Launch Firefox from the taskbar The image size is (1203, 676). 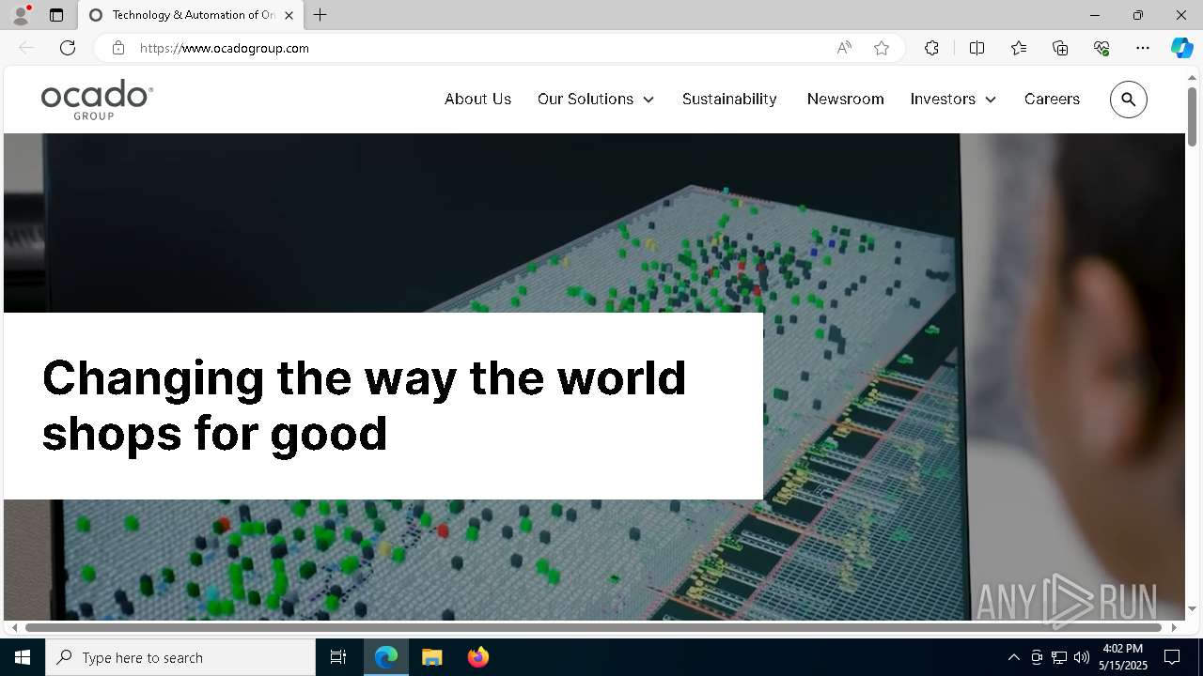(x=477, y=657)
